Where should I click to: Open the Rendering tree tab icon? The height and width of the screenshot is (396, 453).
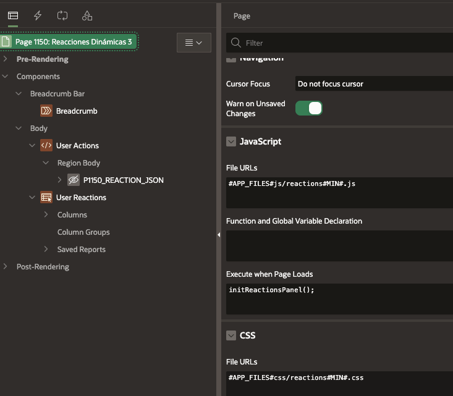12,15
